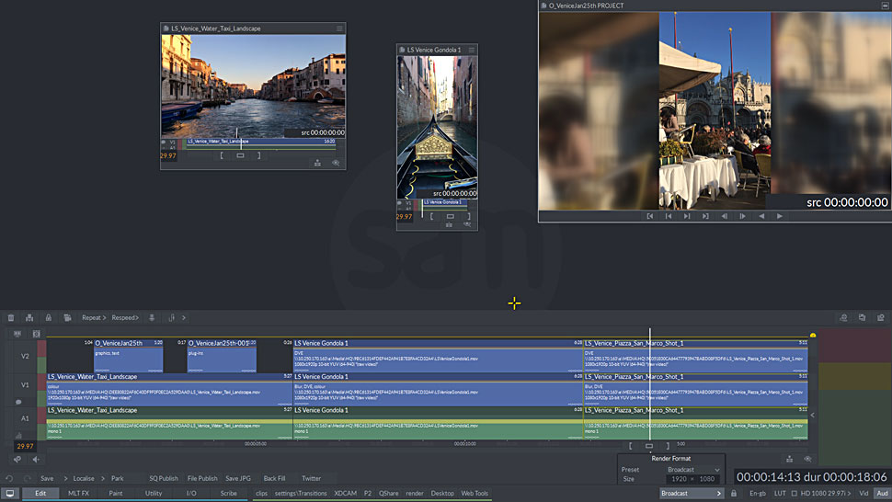Click the speaker icon below the timeline
Viewport: 892px width, 502px height.
35,459
